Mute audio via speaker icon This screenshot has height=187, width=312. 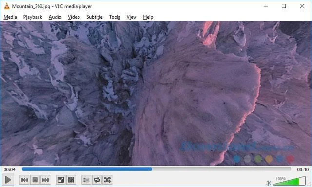tap(268, 183)
